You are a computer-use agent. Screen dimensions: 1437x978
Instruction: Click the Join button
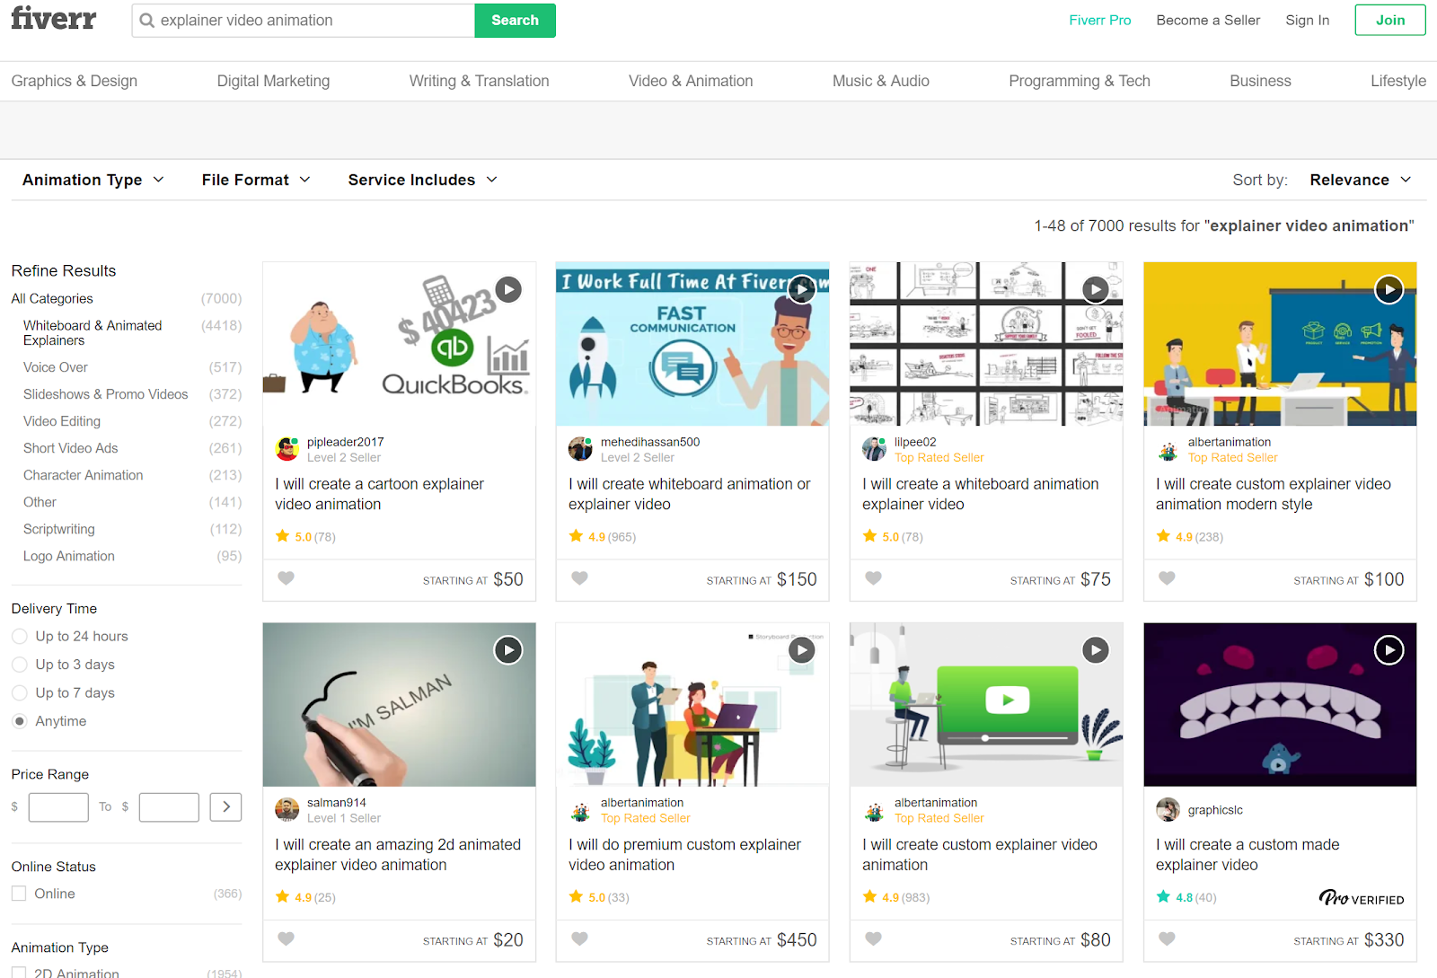click(x=1390, y=20)
